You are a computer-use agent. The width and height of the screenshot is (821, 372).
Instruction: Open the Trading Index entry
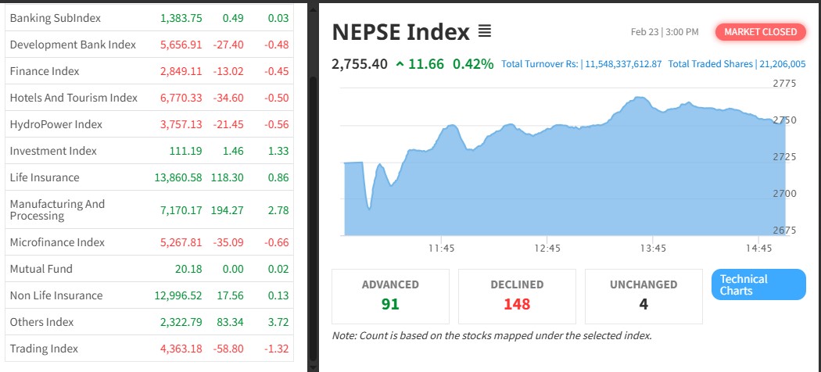(x=45, y=349)
